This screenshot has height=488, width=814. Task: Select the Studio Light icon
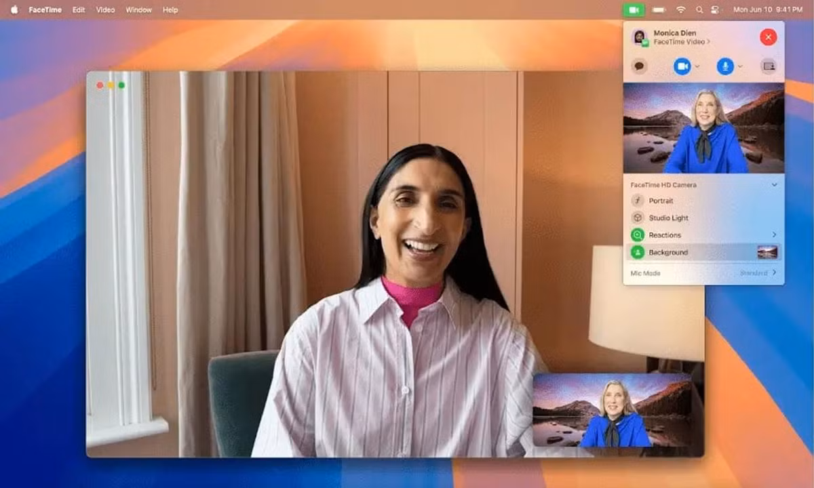(x=636, y=218)
